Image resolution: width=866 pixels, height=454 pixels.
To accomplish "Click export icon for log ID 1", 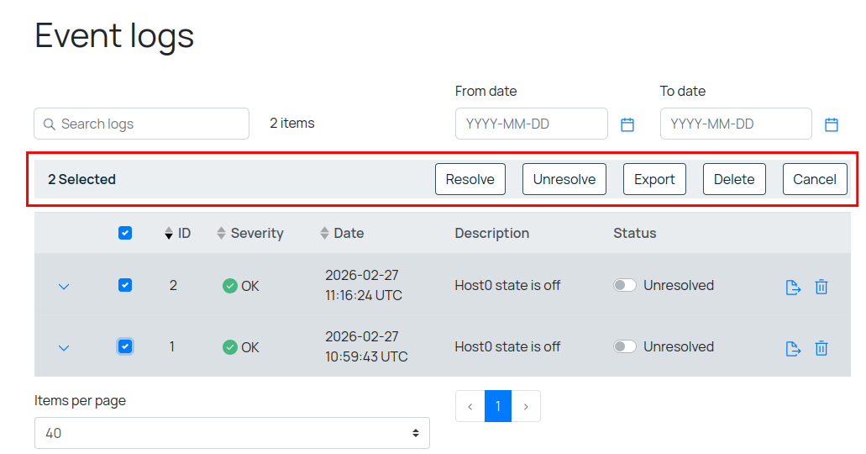I will click(x=793, y=348).
